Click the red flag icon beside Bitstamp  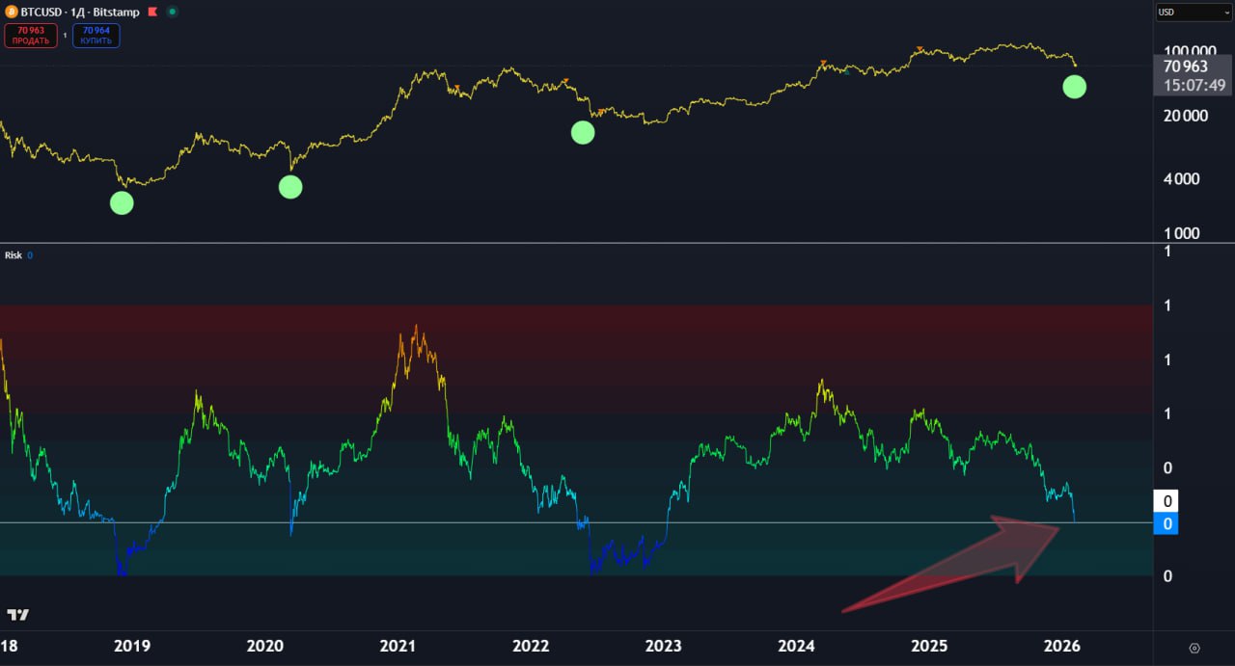coord(150,13)
